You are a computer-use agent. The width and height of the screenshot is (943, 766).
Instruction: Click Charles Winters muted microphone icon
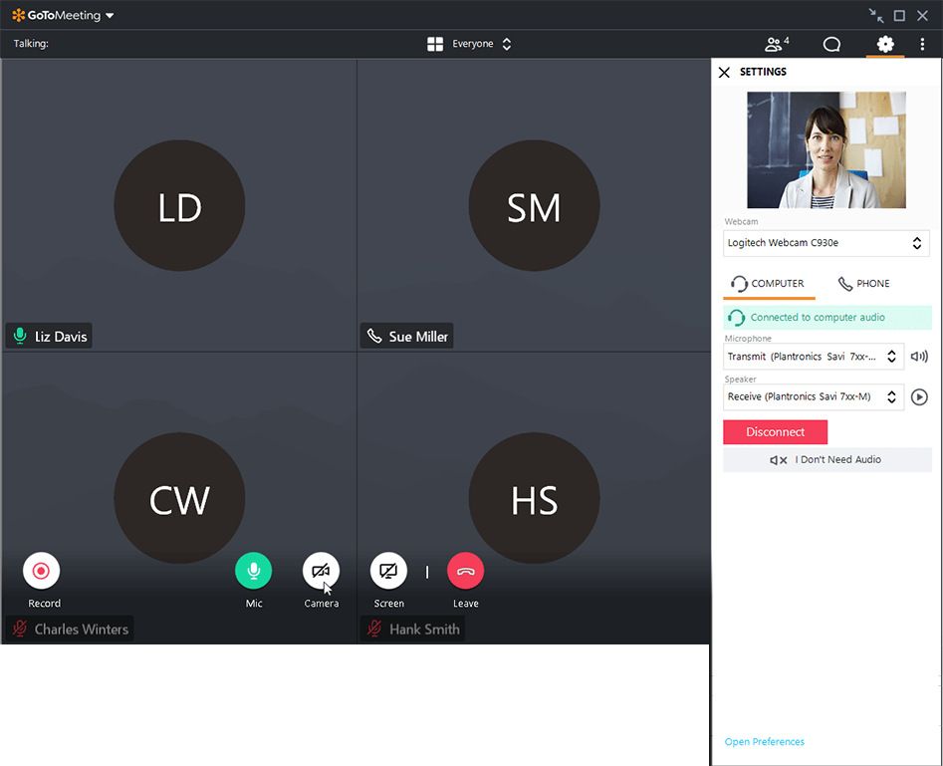coord(20,629)
